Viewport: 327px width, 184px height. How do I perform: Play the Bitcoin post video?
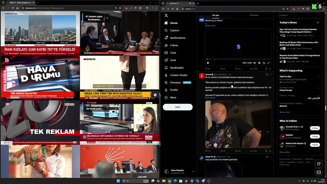tap(208, 63)
